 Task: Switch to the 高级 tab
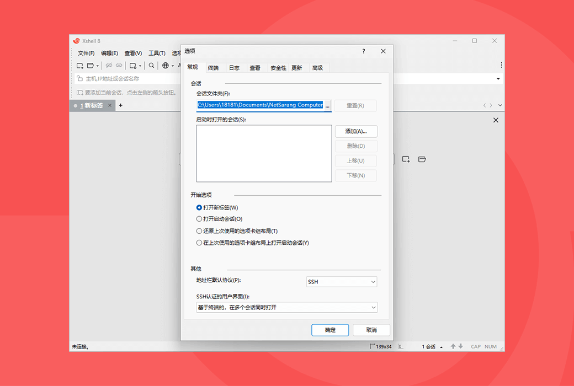[x=318, y=68]
